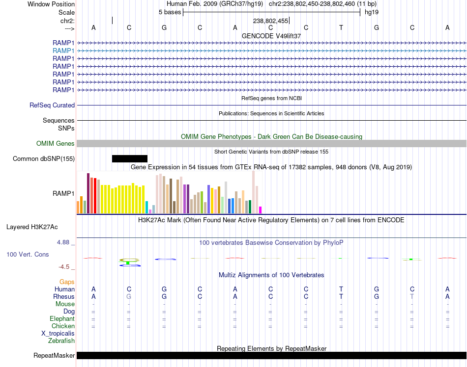
Task: Click the green-blue PhyloP logo under second base
Action: tap(130, 262)
